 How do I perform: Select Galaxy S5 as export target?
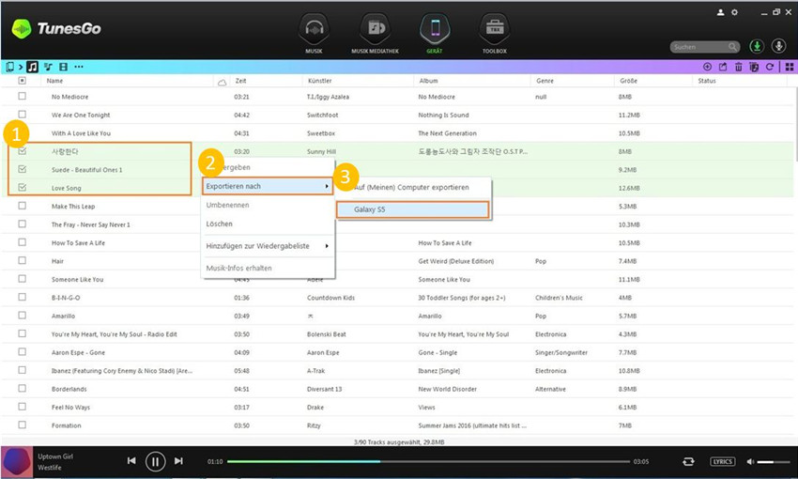pos(413,209)
